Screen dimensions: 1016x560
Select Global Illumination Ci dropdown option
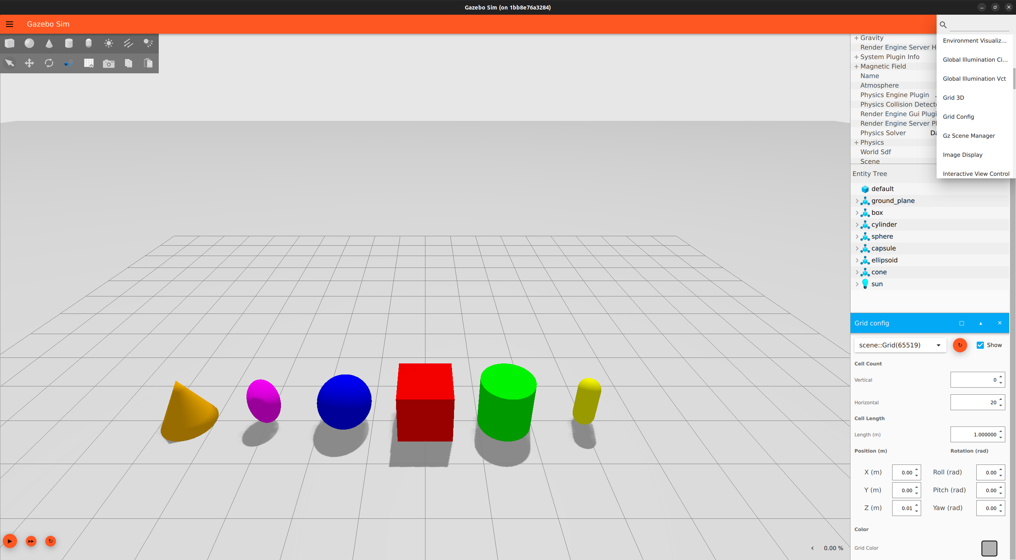[x=975, y=59]
